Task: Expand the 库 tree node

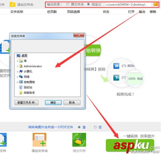Action: 17,61
